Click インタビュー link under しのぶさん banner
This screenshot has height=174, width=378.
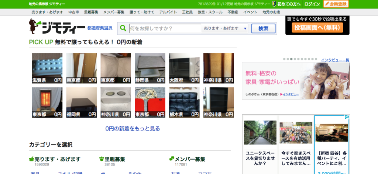click(x=291, y=94)
